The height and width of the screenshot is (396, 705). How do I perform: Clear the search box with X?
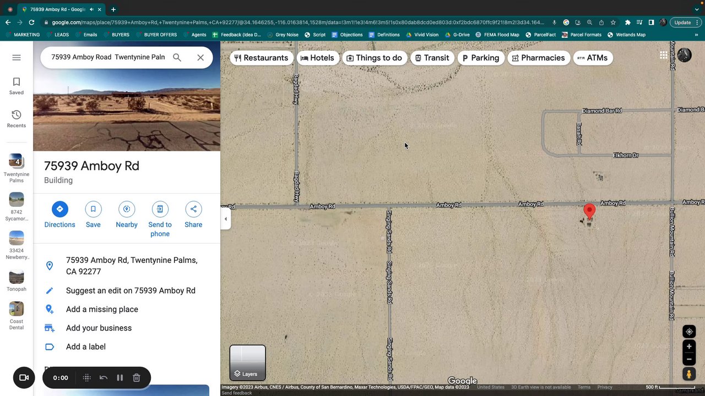click(x=200, y=57)
